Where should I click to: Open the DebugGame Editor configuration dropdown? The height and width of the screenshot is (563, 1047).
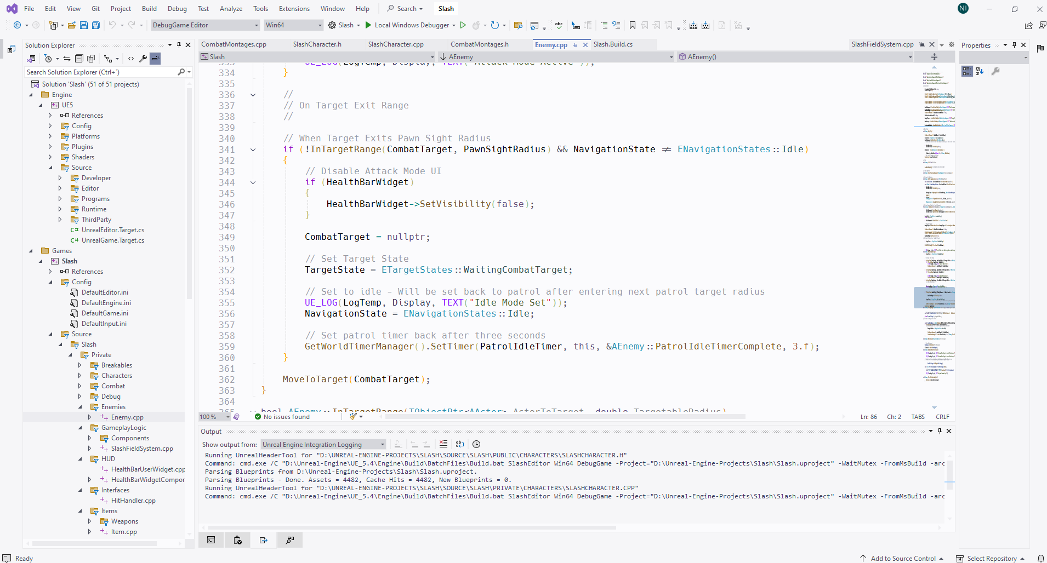205,25
